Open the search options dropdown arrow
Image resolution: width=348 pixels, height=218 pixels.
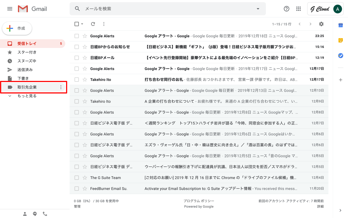click(258, 9)
